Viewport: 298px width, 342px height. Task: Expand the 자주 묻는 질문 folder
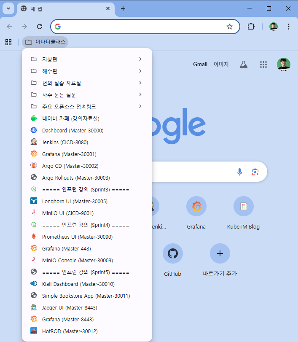(x=87, y=94)
